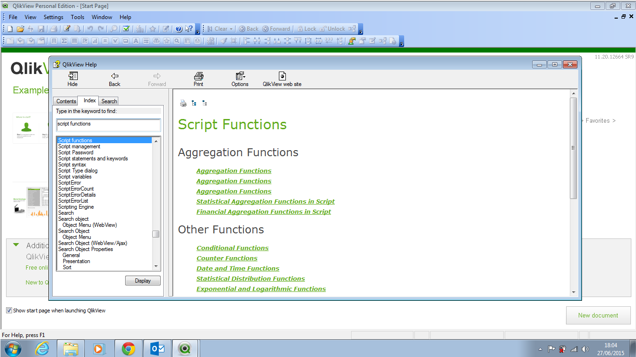Click the Sigma statistics box icon
This screenshot has height=357, width=636.
pos(64,41)
